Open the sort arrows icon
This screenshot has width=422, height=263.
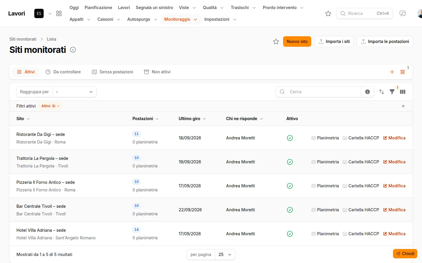[x=382, y=92]
